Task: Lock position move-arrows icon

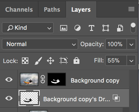Action: click(x=51, y=61)
